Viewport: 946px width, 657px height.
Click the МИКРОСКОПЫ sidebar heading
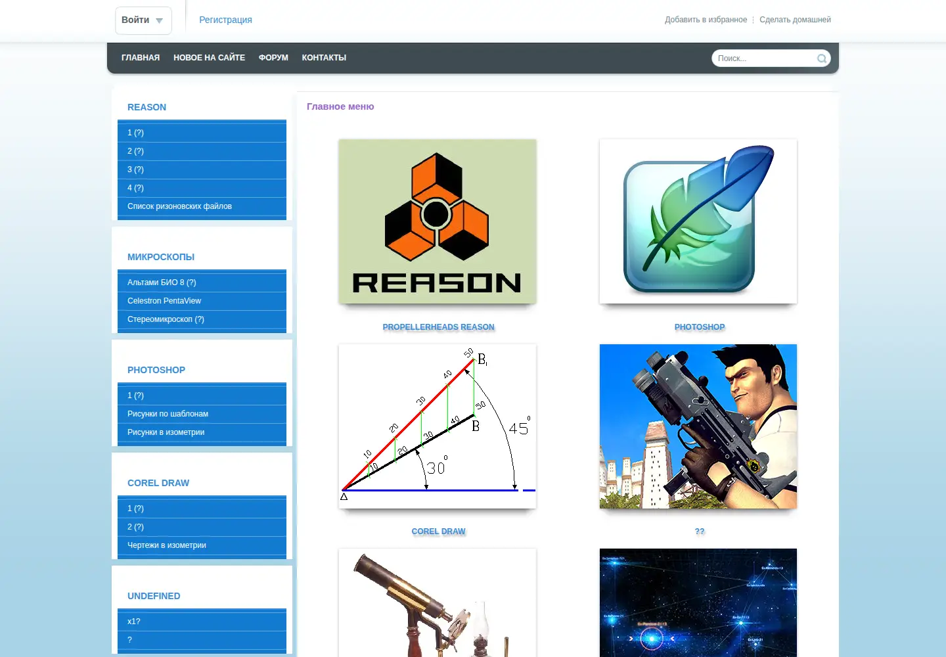pos(161,257)
